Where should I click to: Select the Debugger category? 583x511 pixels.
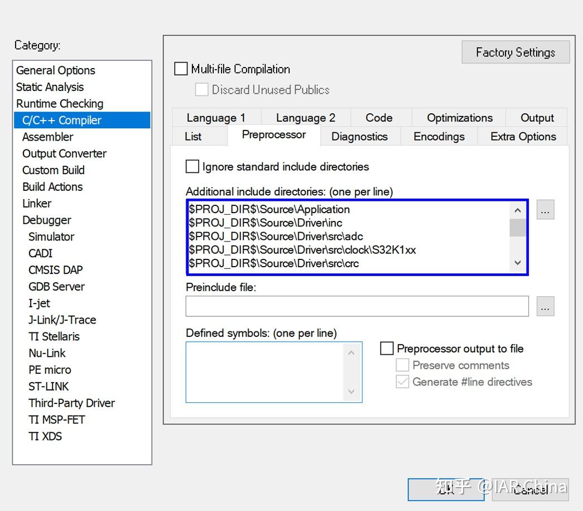pos(46,220)
